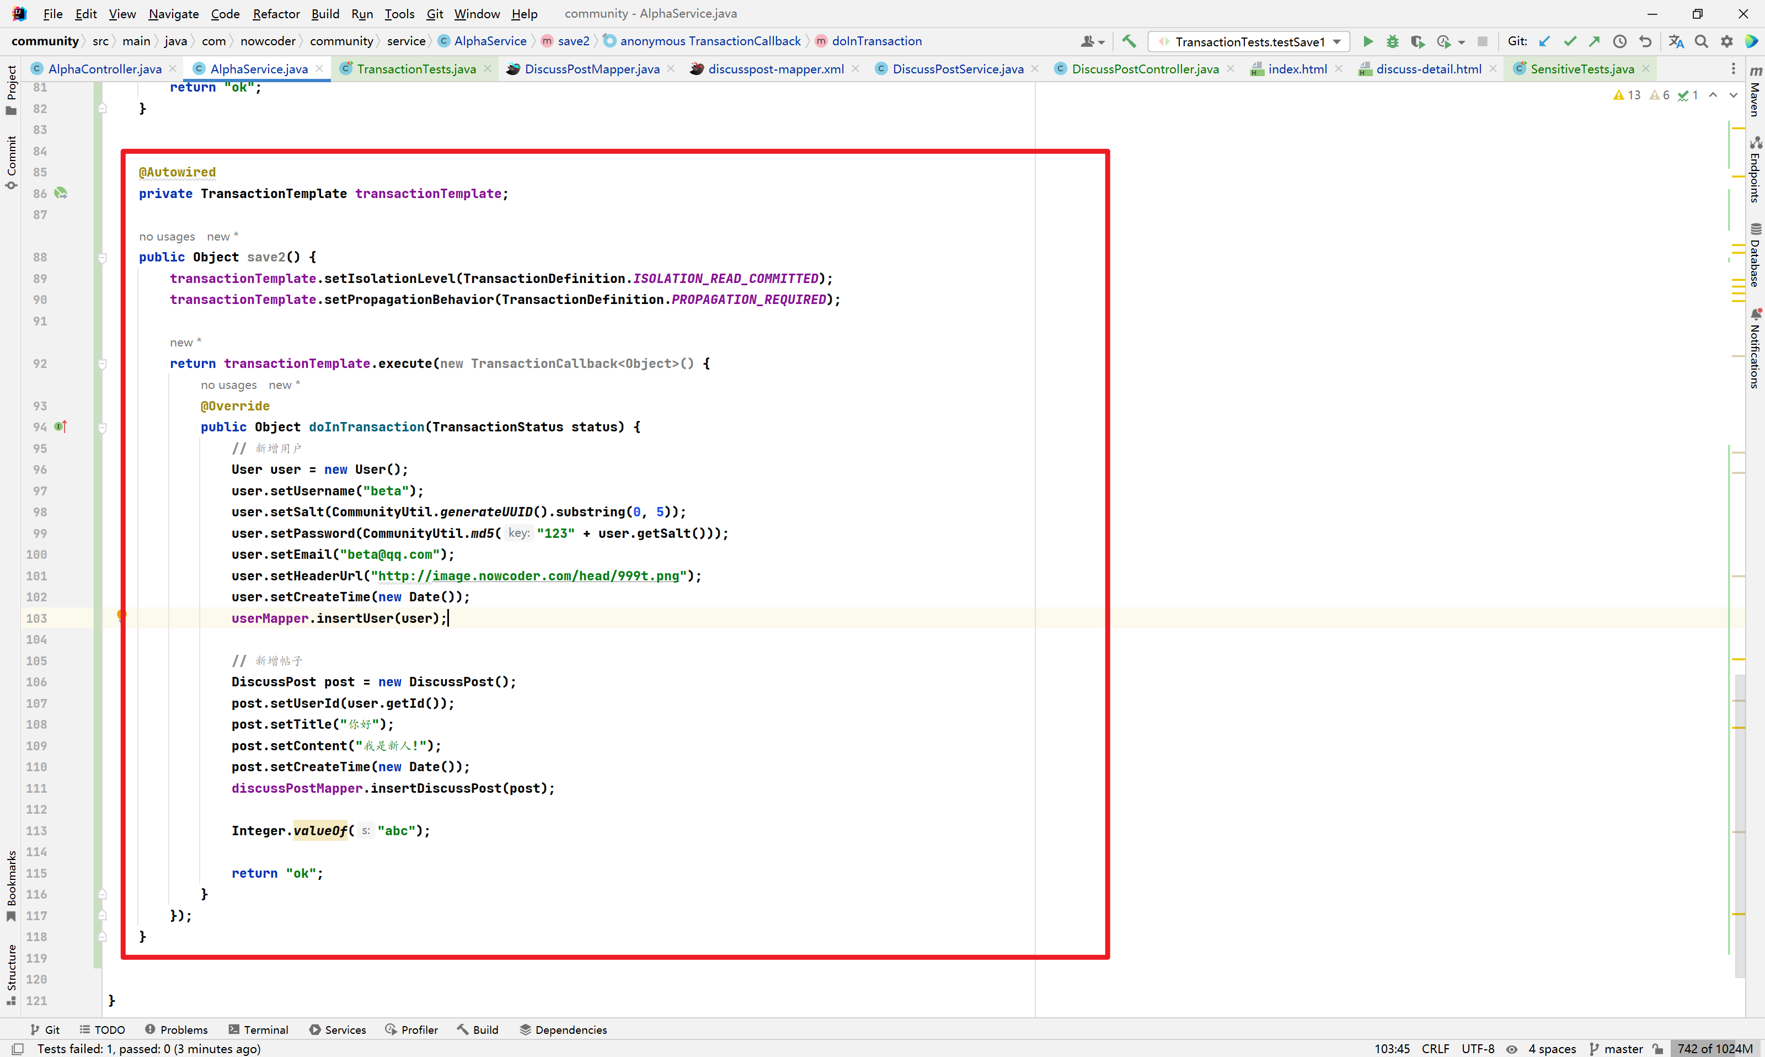The height and width of the screenshot is (1057, 1765).
Task: Click the editor vertical scrollbar thumb
Action: pos(1740,826)
